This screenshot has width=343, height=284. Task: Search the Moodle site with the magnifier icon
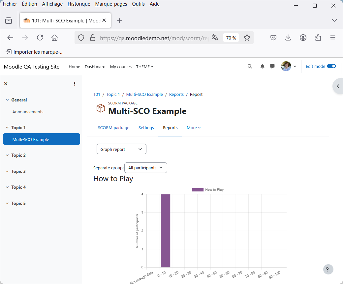click(250, 67)
